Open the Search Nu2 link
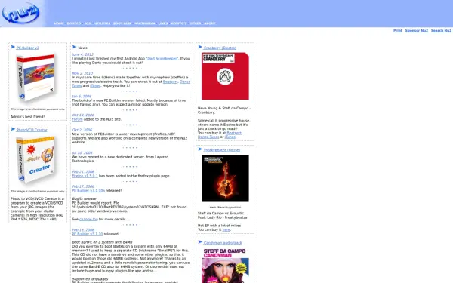Screen dimensions: 453x283 click(441, 31)
